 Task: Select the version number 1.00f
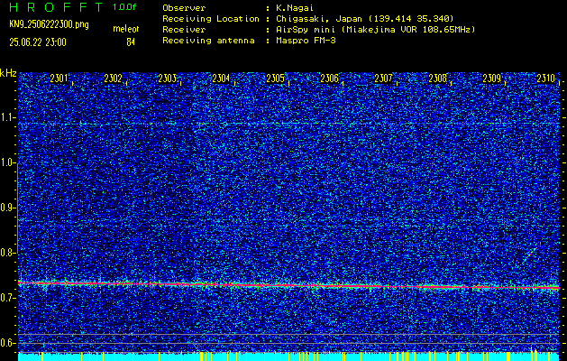click(x=124, y=7)
